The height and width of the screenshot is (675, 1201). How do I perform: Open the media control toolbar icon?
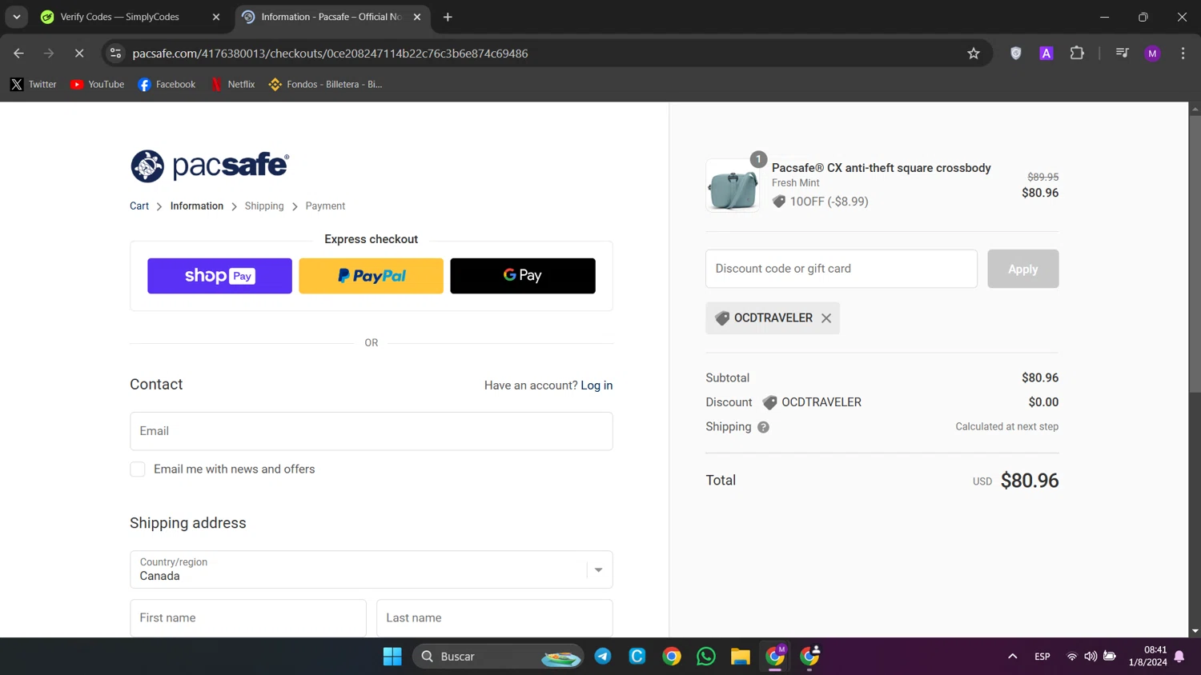[1123, 54]
